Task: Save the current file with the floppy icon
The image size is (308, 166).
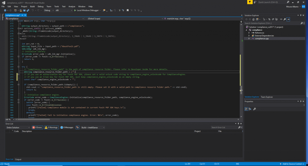Action: (24, 11)
